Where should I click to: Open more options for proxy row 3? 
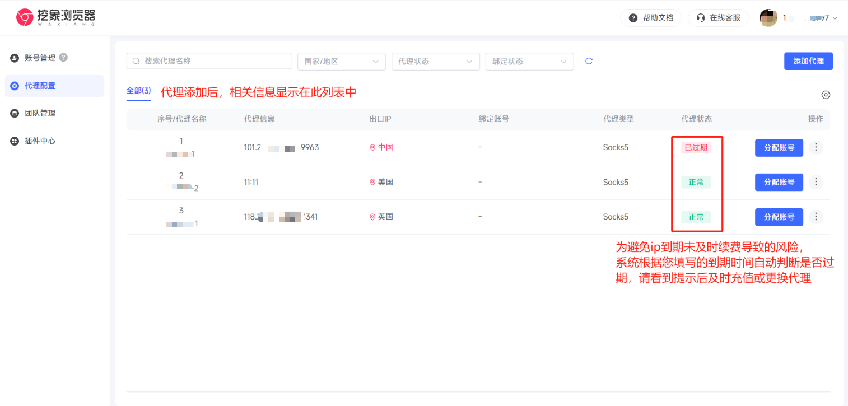(x=816, y=217)
